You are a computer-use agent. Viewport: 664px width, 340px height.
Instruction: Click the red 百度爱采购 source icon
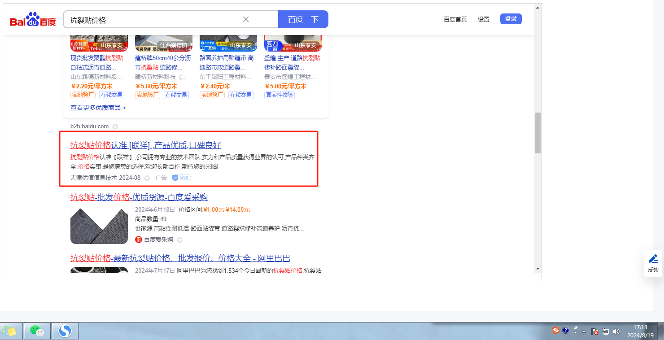139,240
